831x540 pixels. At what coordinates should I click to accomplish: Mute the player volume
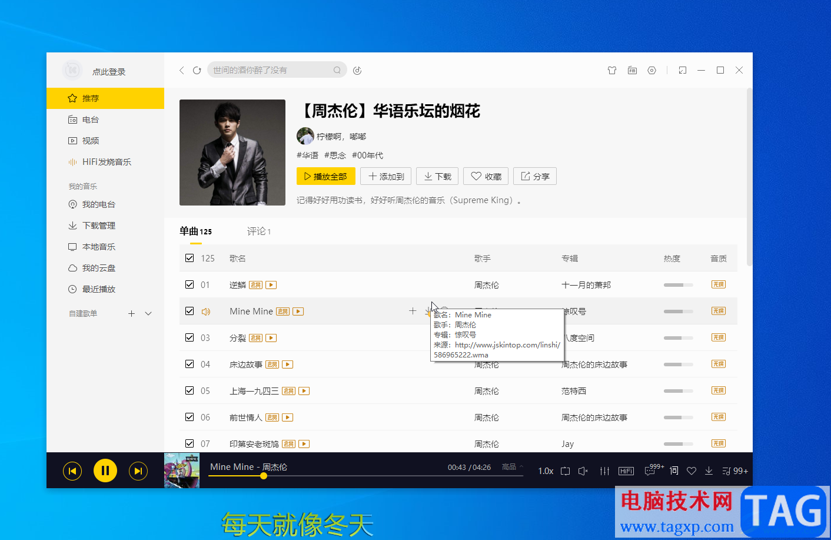[583, 471]
